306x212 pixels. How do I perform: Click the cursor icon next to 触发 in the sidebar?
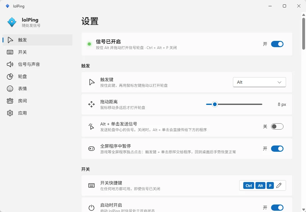[x=10, y=40]
